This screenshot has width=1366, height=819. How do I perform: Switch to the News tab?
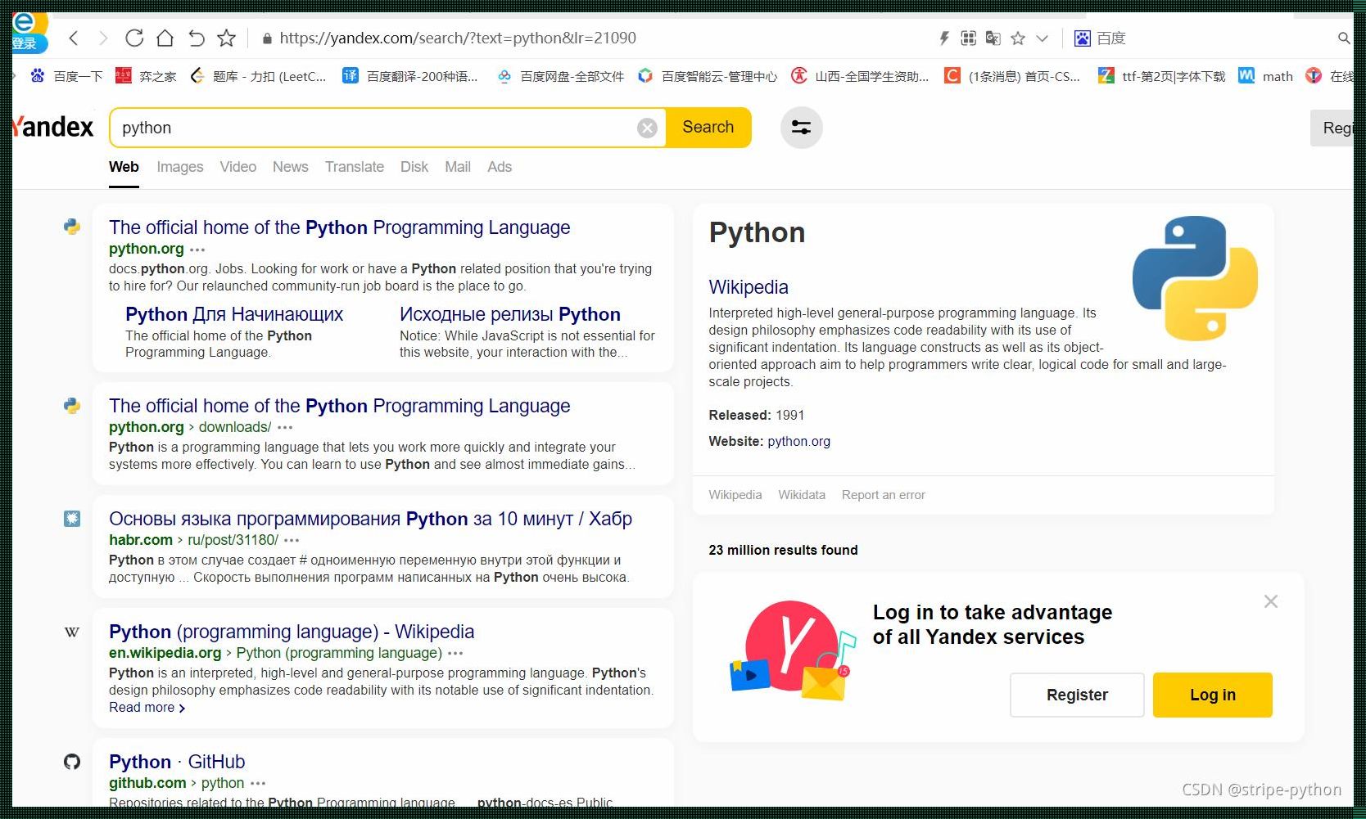[x=291, y=167]
